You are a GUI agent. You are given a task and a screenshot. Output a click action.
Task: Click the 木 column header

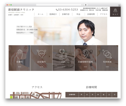click(98, 95)
